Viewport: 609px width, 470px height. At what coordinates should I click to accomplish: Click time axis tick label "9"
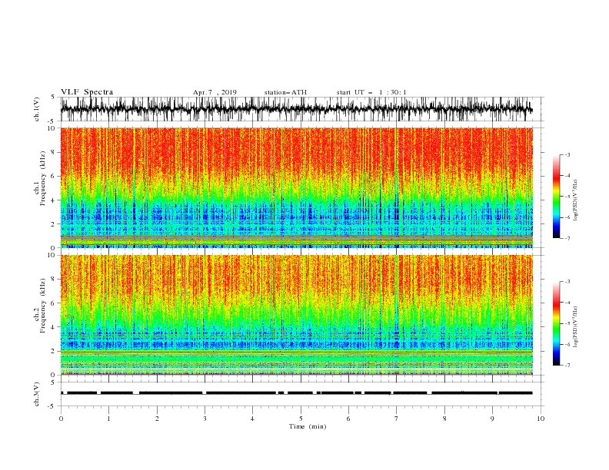[x=492, y=419]
